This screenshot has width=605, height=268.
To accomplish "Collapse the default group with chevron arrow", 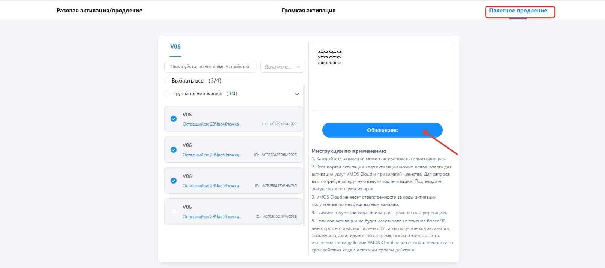I will tap(297, 94).
